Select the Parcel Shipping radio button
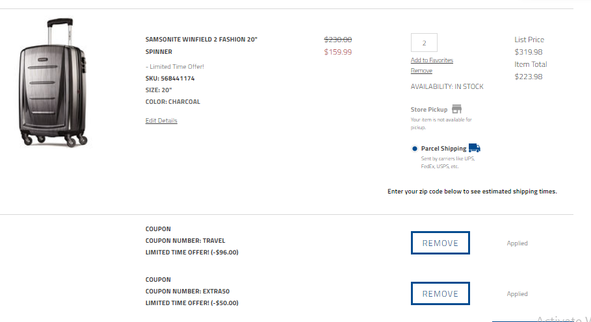This screenshot has width=591, height=322. [415, 149]
